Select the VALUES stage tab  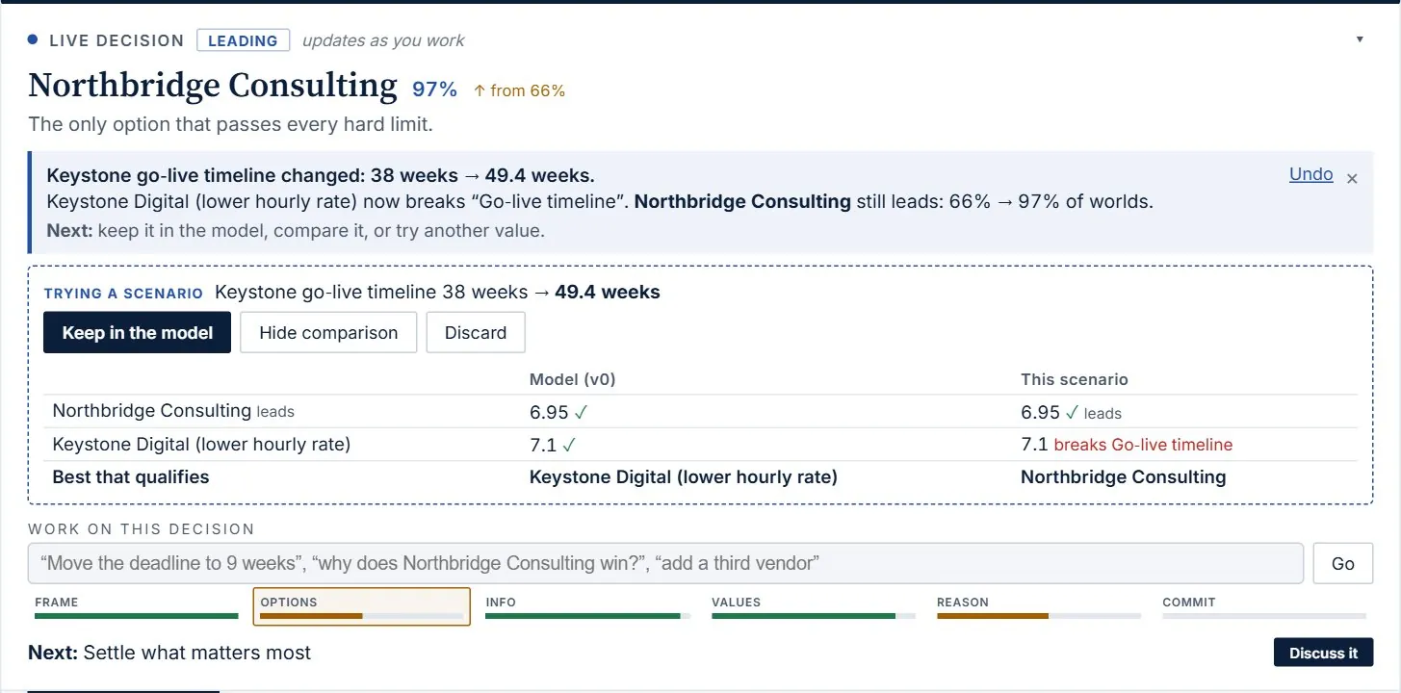(x=814, y=607)
